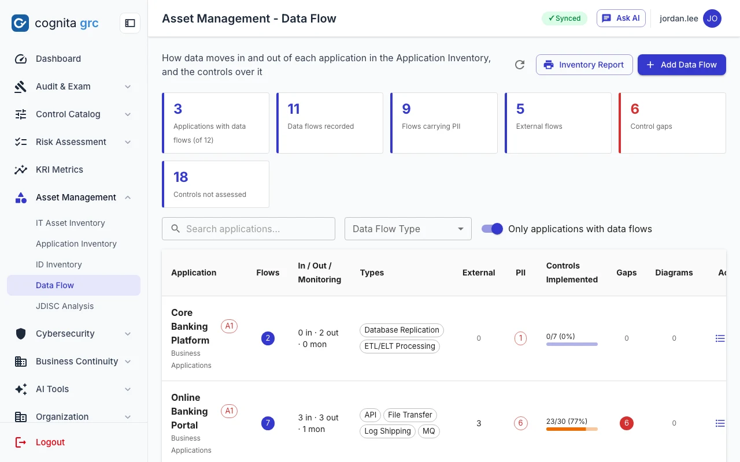Open list actions for Online Banking Portal

point(720,423)
